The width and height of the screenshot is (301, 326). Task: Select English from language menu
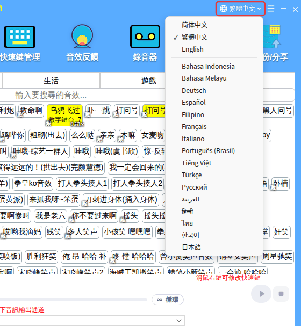click(x=192, y=49)
